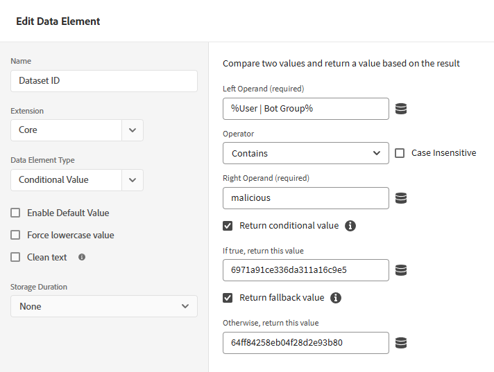Screen dimensions: 494x372
Task: Focus the Left Operand input field
Action: tap(305, 109)
